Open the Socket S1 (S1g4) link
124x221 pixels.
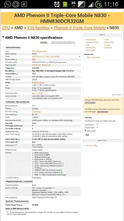coord(38,82)
